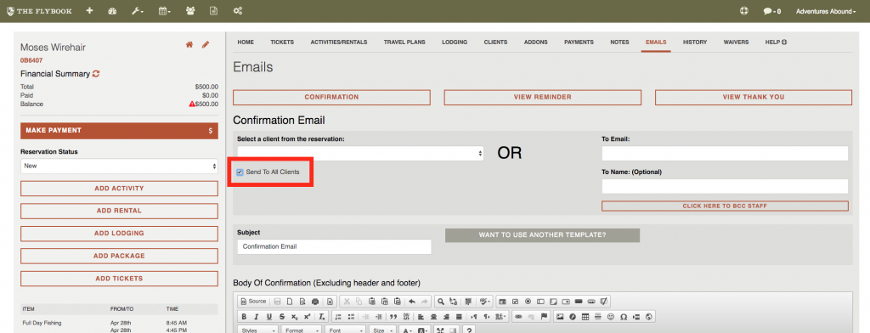Open the text color picker in the editor
Image resolution: width=870 pixels, height=333 pixels.
(407, 330)
